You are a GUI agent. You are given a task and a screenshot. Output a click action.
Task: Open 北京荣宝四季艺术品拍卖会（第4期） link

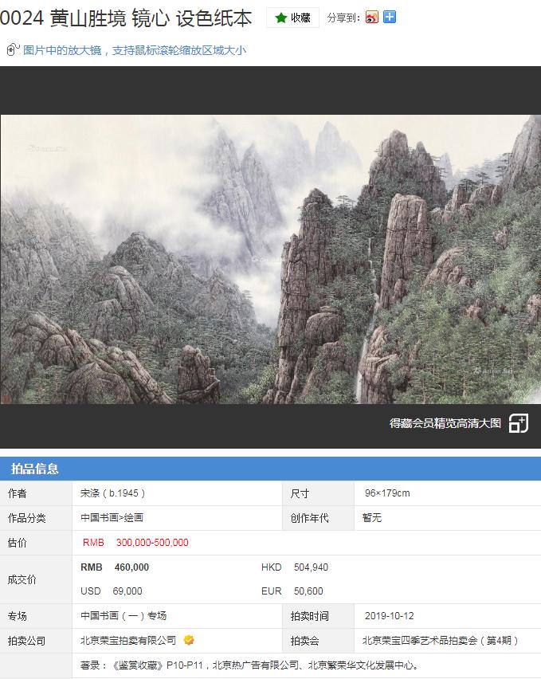pyautogui.click(x=440, y=641)
